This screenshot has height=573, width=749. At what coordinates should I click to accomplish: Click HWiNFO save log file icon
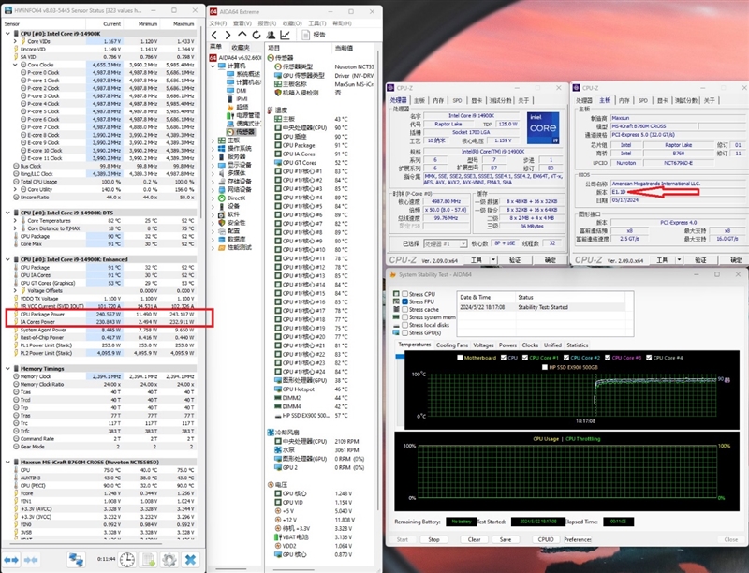point(148,559)
